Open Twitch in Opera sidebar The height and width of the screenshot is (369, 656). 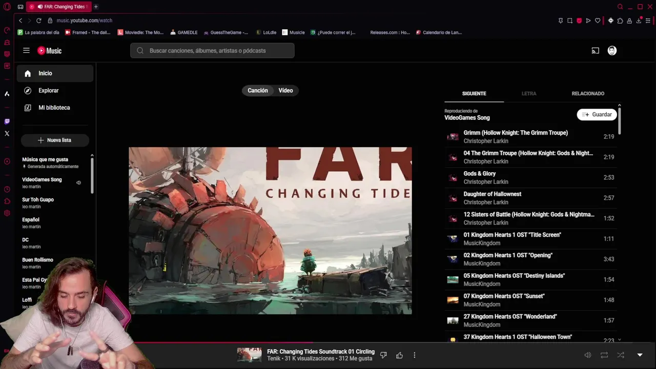coord(7,121)
